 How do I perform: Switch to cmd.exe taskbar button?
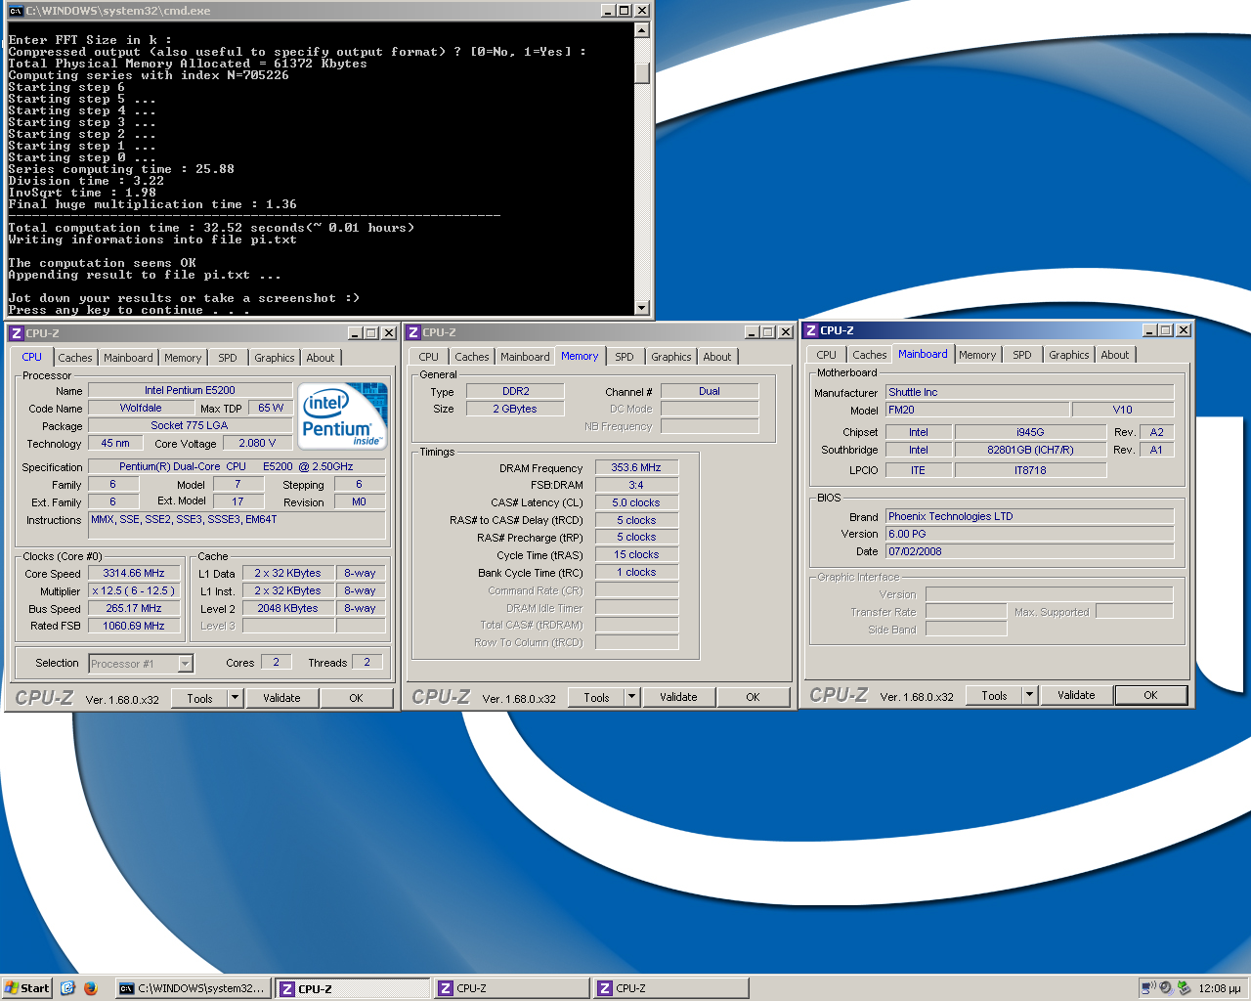click(x=193, y=988)
